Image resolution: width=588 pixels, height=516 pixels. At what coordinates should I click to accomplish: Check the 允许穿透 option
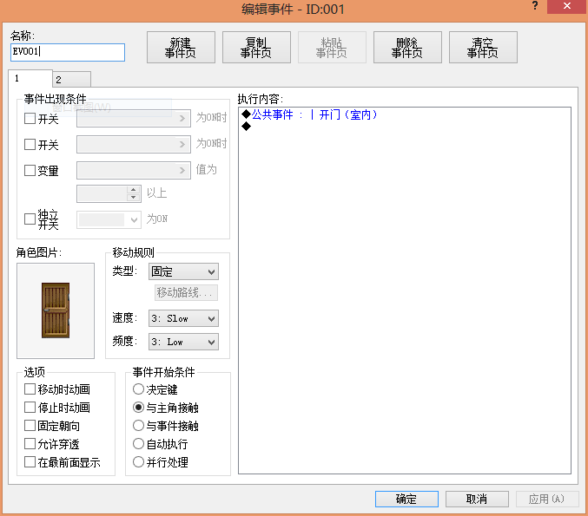pos(30,444)
